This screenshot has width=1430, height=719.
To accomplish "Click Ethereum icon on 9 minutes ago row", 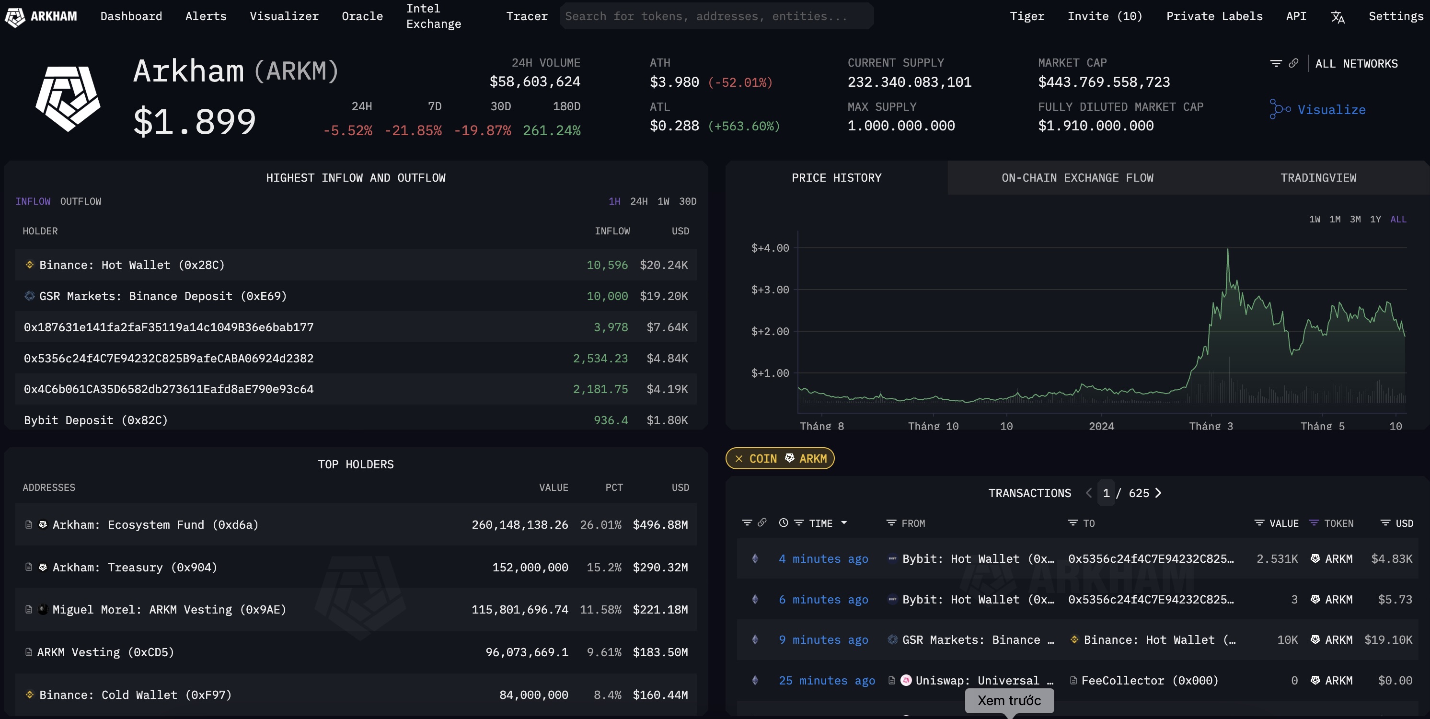I will [x=754, y=639].
